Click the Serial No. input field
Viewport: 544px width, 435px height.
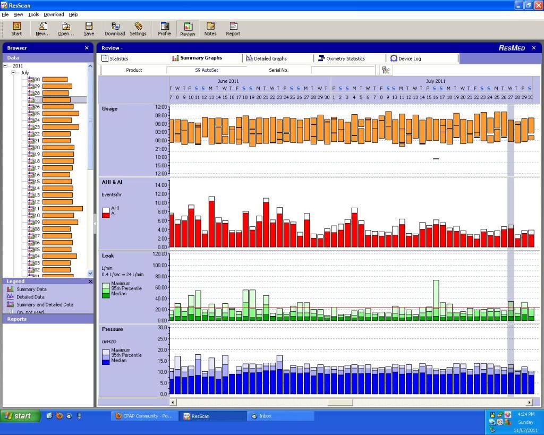(x=343, y=70)
